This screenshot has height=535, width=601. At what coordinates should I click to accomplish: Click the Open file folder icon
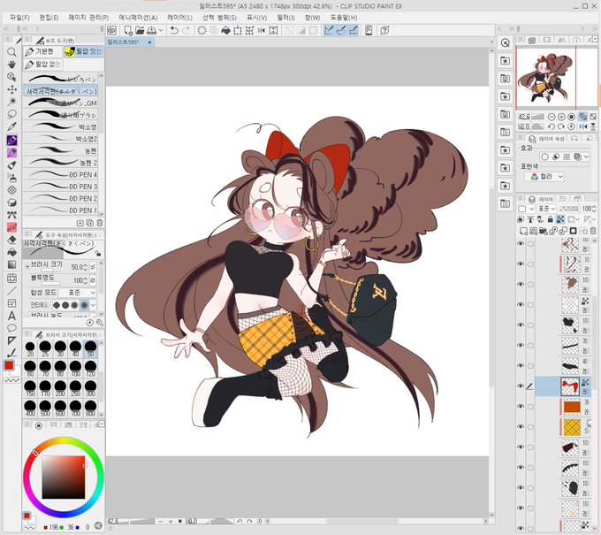click(x=140, y=30)
